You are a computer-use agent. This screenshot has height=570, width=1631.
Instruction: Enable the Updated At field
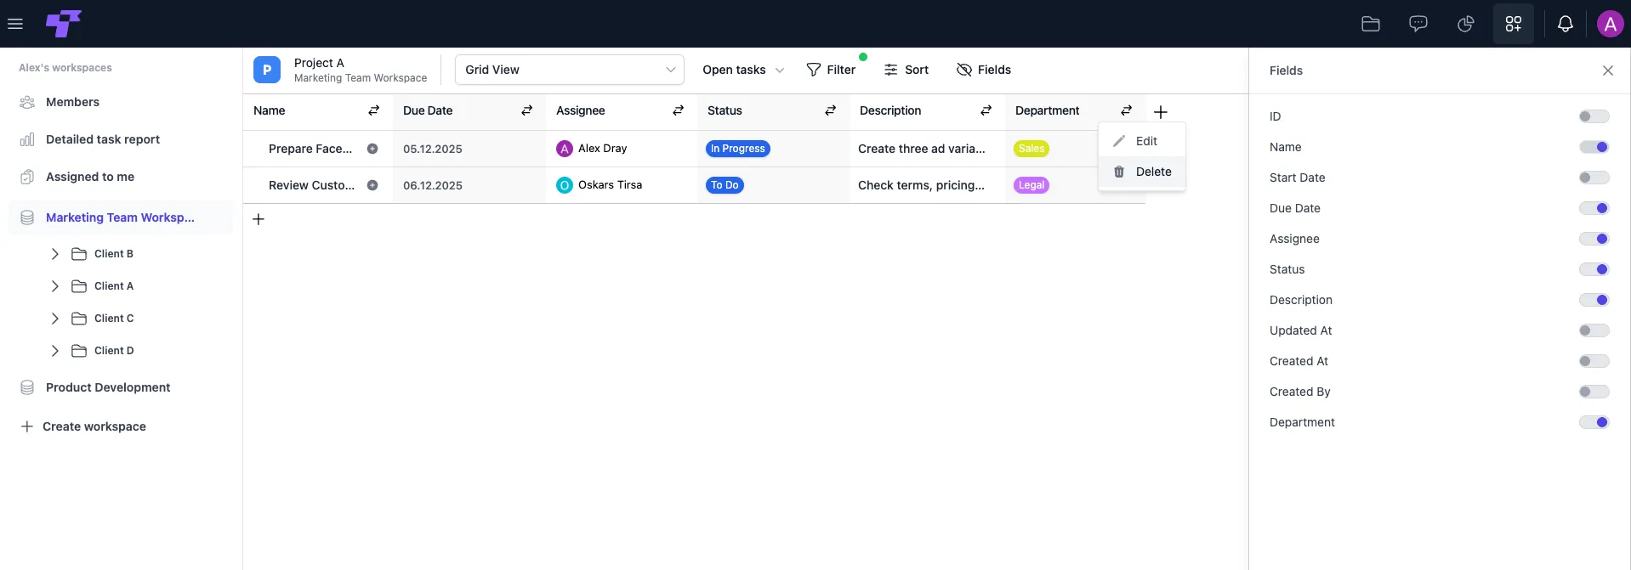point(1594,330)
